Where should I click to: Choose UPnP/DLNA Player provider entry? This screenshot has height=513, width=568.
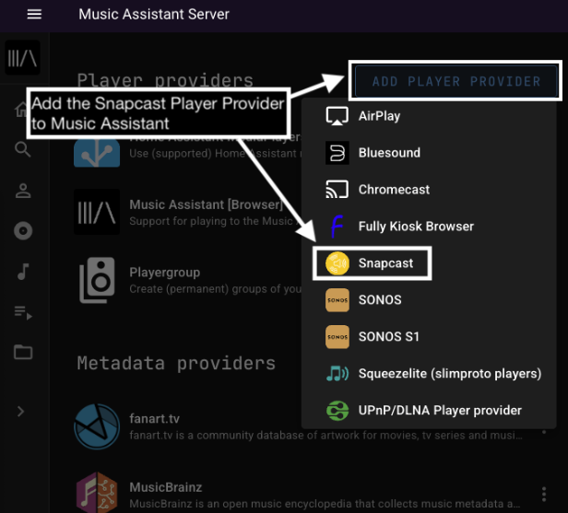pyautogui.click(x=429, y=411)
